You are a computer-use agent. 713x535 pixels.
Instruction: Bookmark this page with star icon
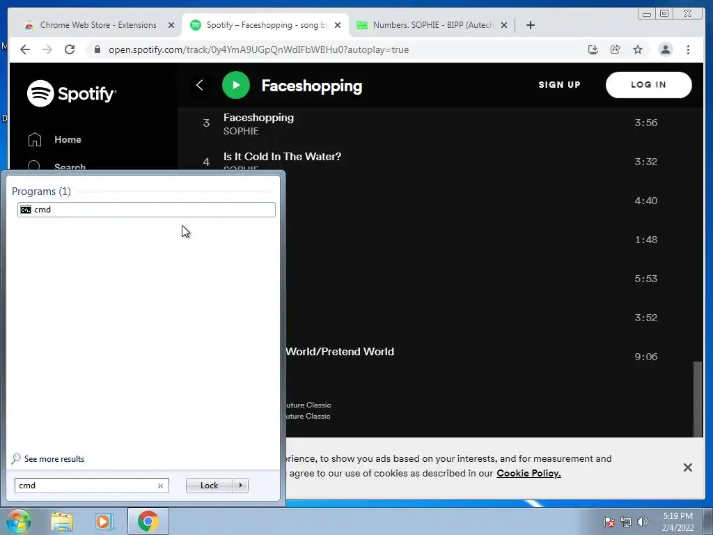[x=638, y=49]
